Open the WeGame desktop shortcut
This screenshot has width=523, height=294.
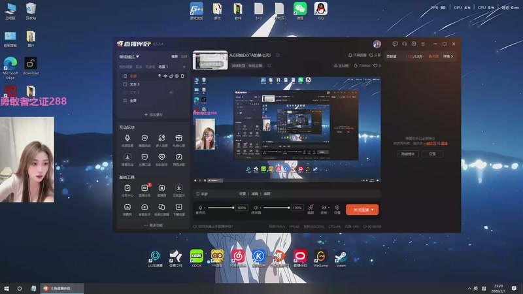pos(320,259)
